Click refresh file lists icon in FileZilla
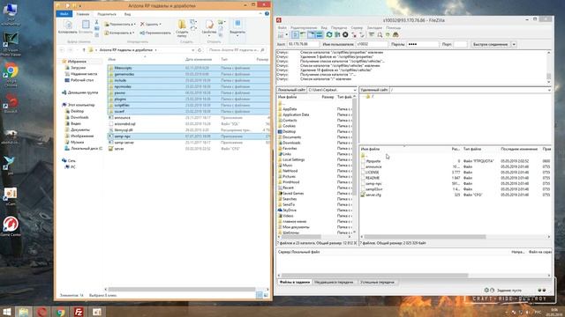The width and height of the screenshot is (565, 317). point(329,34)
